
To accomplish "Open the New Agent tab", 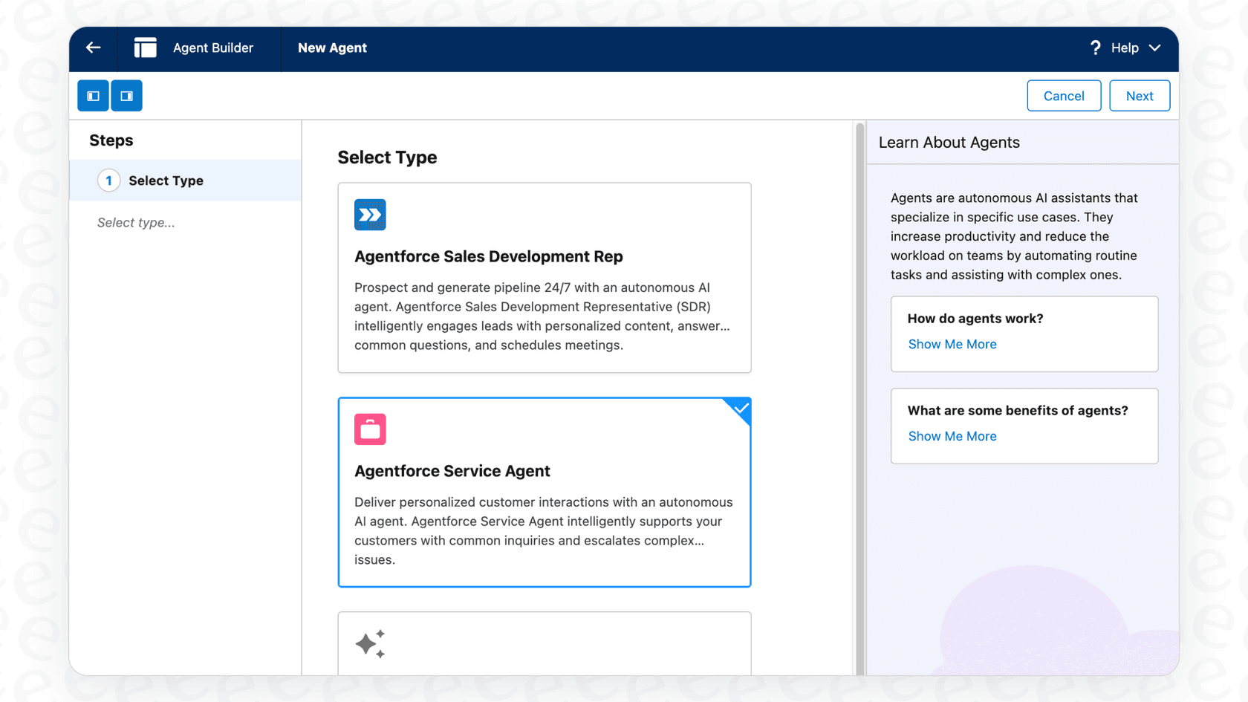I will pyautogui.click(x=332, y=48).
